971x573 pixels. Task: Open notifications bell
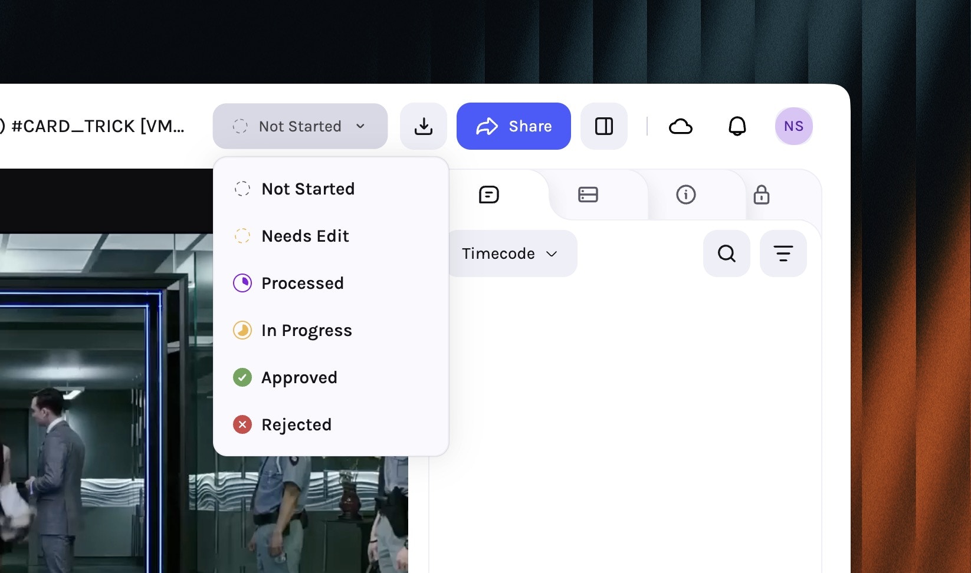click(x=737, y=126)
